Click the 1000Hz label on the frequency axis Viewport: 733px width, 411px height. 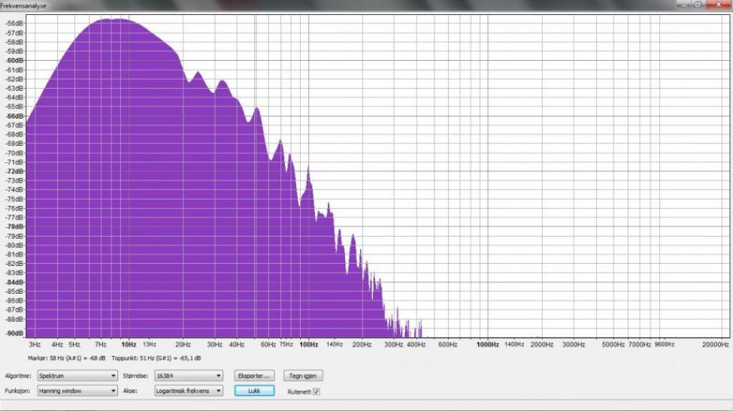pyautogui.click(x=488, y=344)
